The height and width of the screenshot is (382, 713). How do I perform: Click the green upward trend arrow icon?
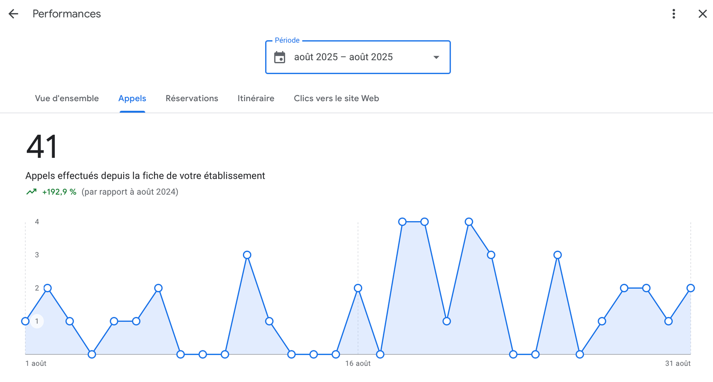(31, 192)
